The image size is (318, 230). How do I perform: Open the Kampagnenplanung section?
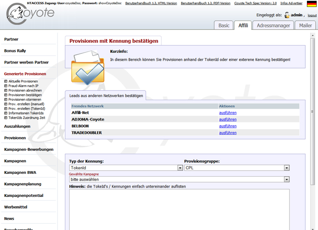tap(23, 184)
